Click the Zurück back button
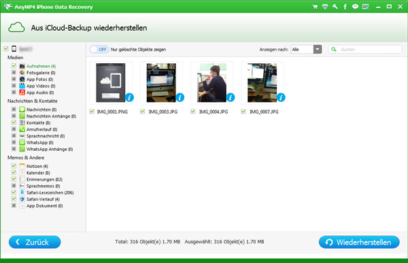 pyautogui.click(x=35, y=242)
